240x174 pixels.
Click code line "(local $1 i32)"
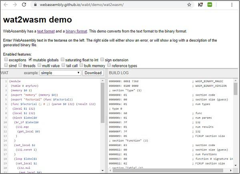coord(24,109)
